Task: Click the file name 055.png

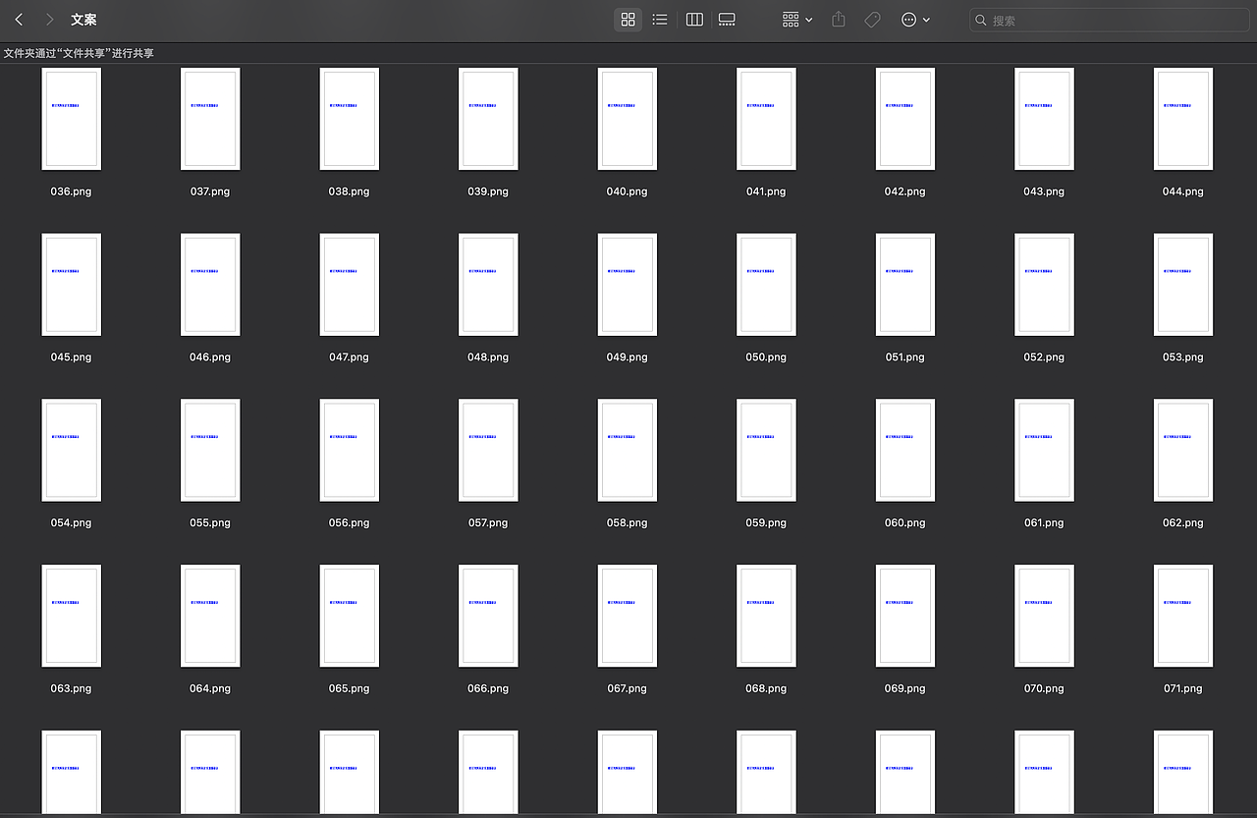Action: click(210, 523)
